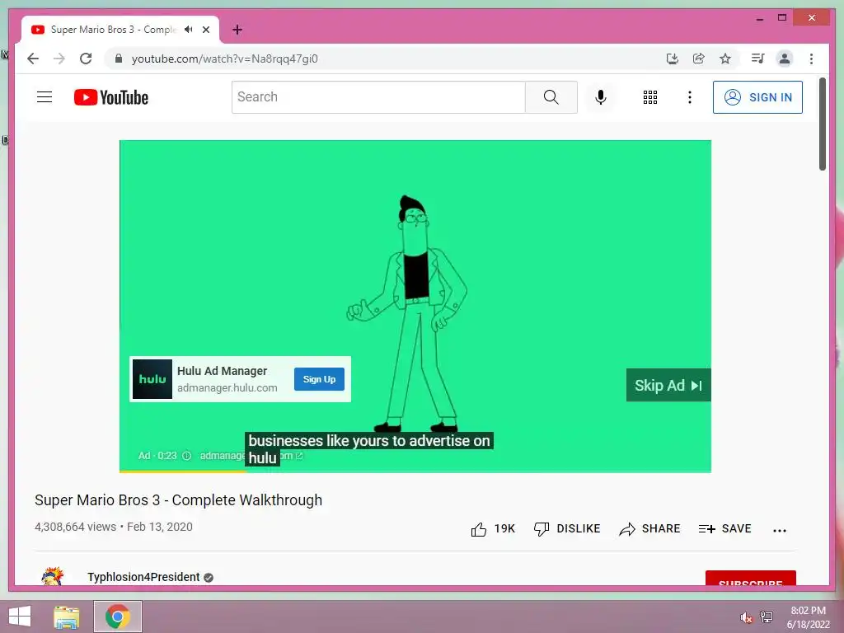844x633 pixels.
Task: Click the magnifying glass search button
Action: (551, 97)
